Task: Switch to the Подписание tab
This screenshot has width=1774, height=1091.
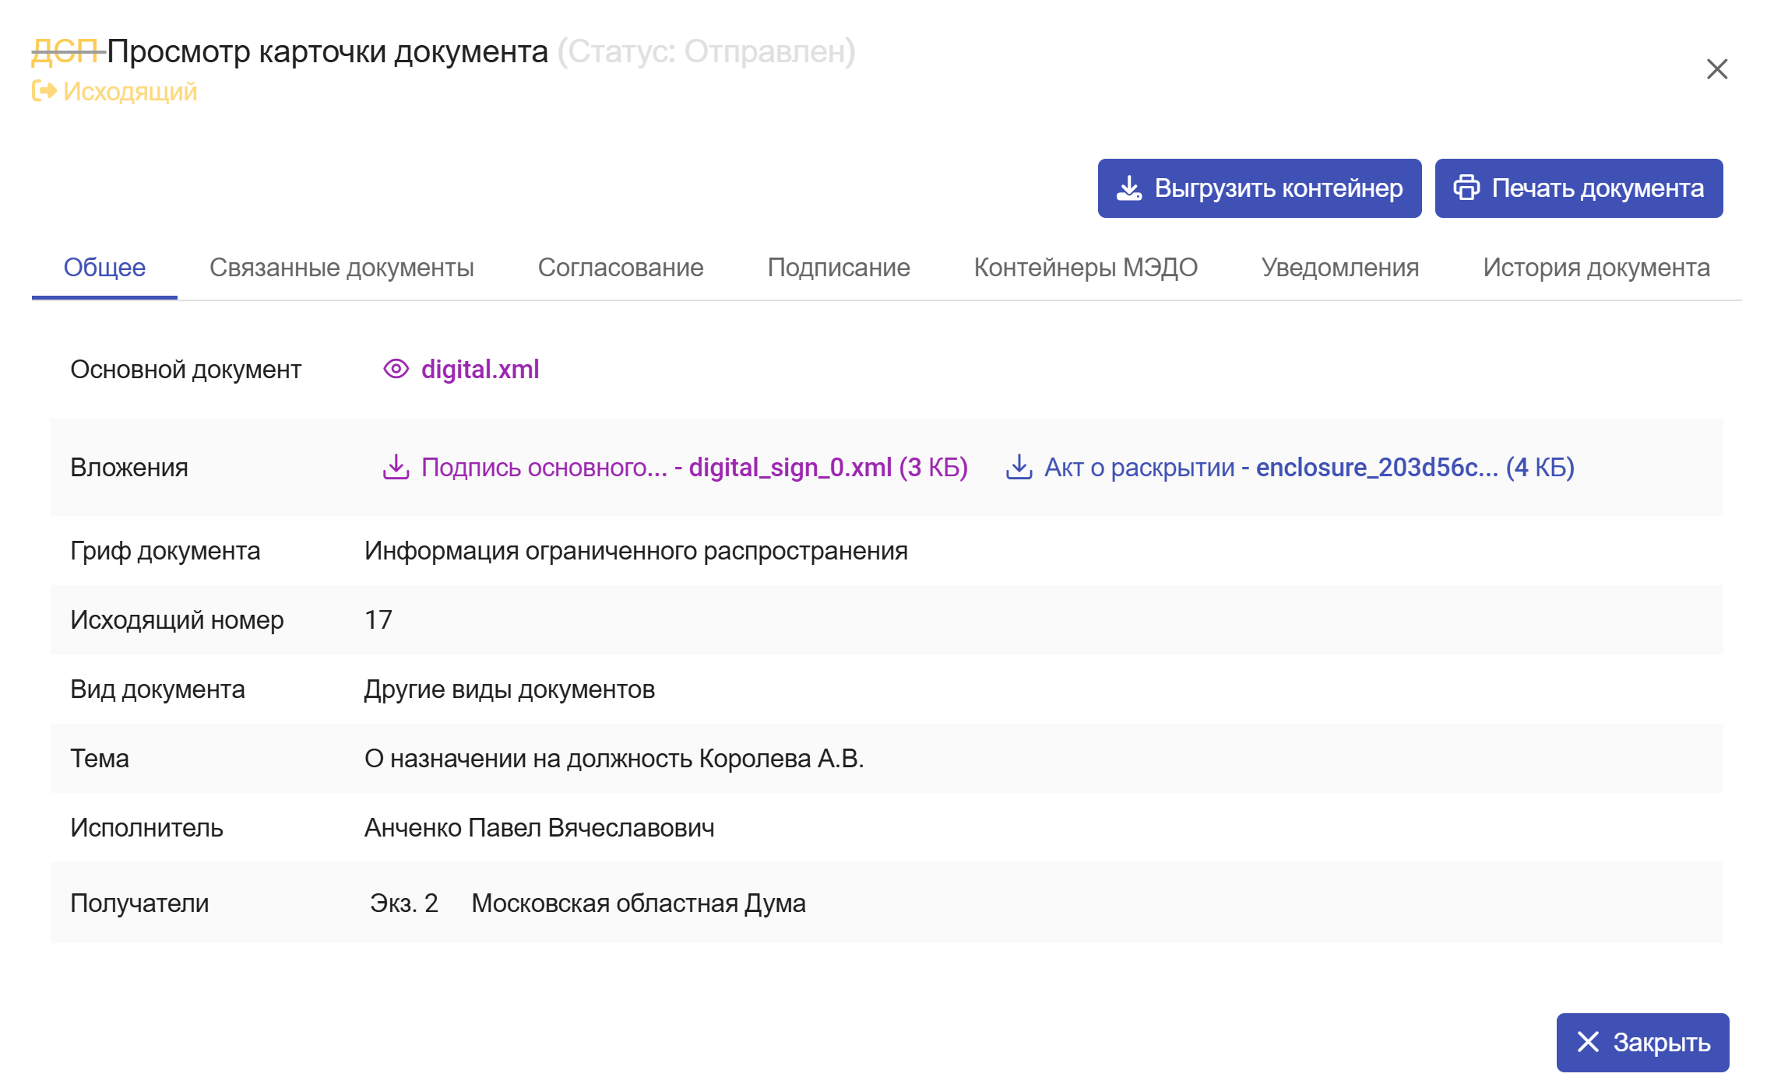Action: pyautogui.click(x=838, y=268)
